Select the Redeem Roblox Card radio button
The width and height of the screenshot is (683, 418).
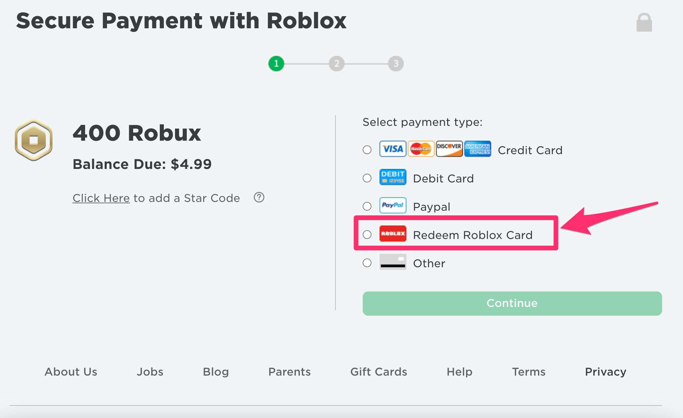click(367, 235)
